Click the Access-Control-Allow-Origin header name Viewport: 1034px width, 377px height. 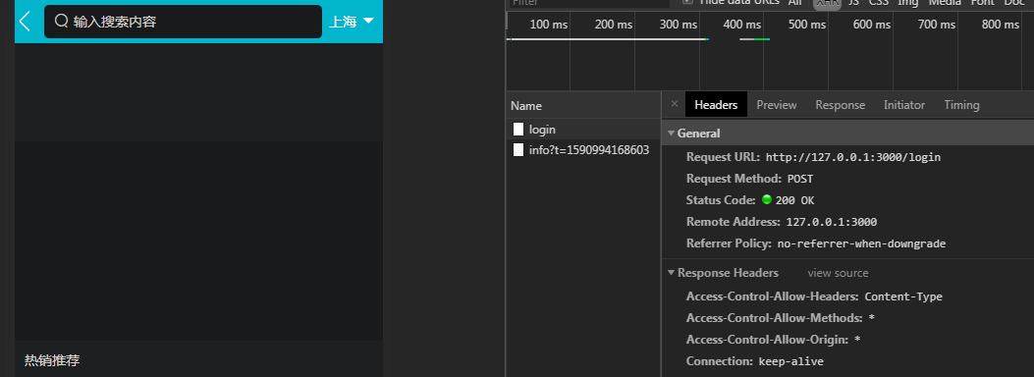767,340
